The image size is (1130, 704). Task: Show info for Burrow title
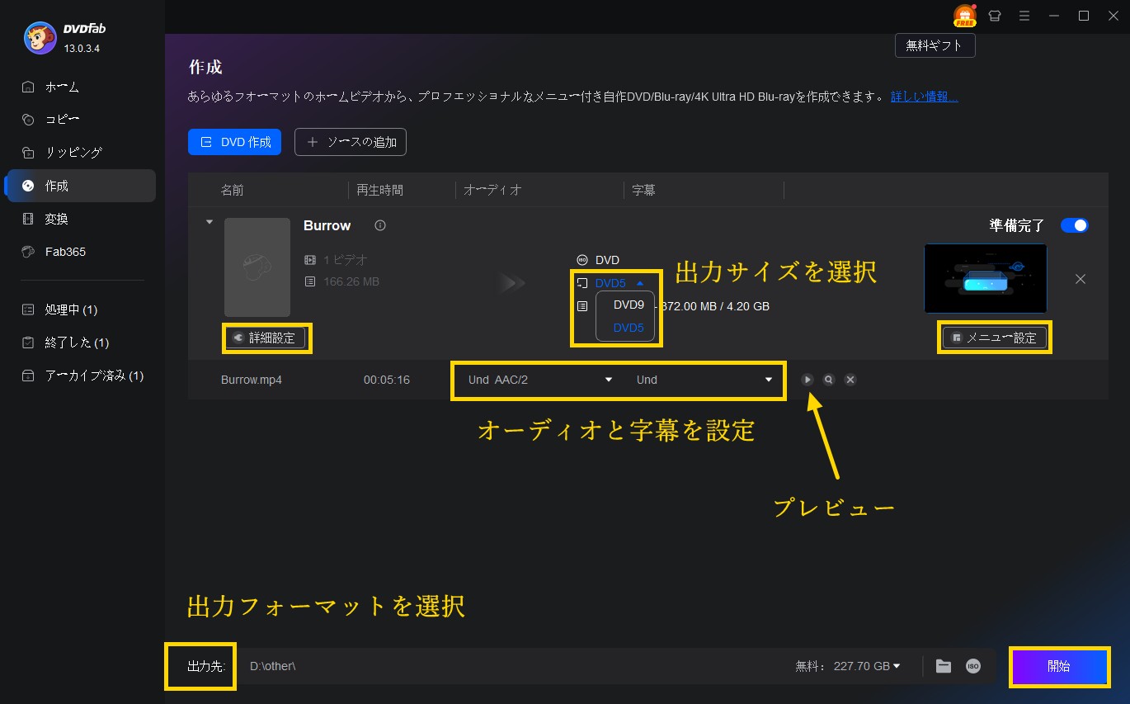pyautogui.click(x=380, y=225)
